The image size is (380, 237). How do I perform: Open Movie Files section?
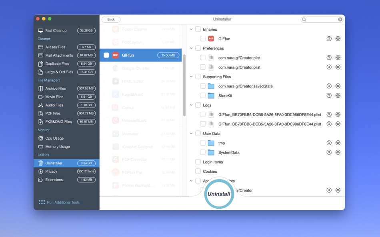(x=67, y=97)
